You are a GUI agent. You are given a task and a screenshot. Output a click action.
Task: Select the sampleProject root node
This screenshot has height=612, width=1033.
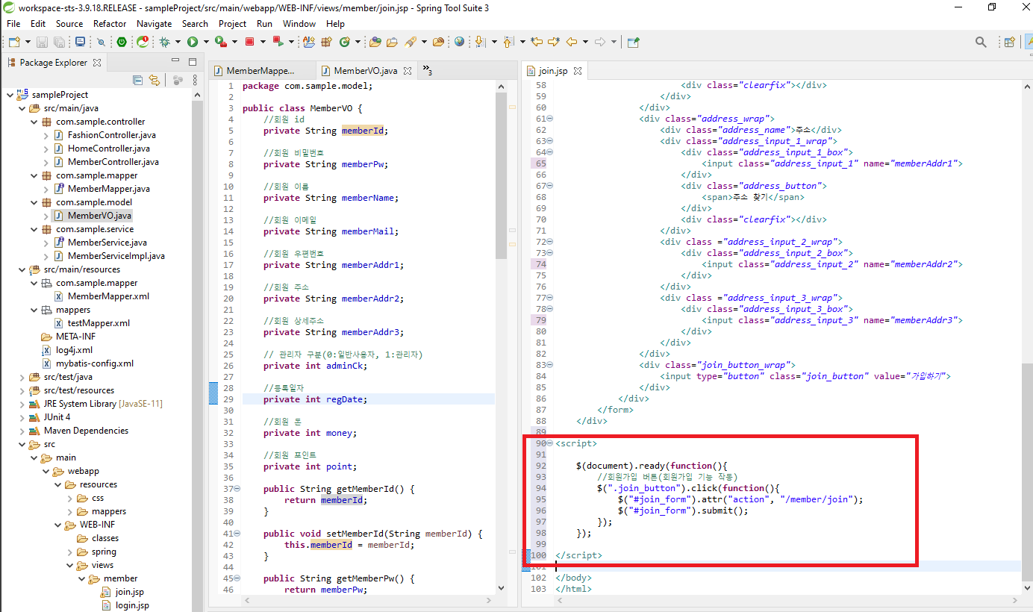60,95
